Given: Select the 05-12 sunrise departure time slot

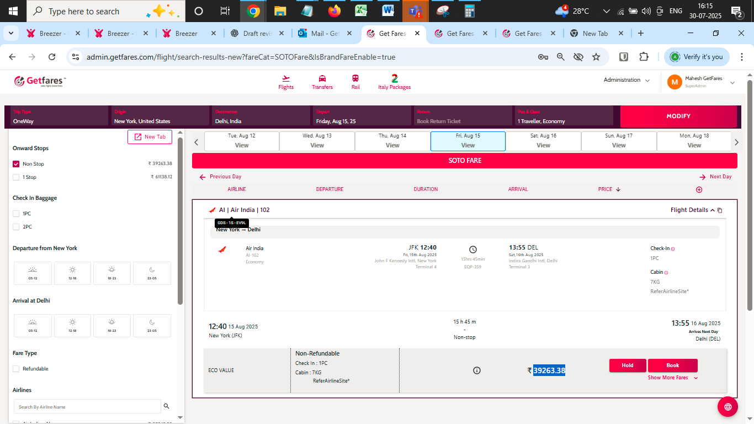Looking at the screenshot, I should coord(33,273).
